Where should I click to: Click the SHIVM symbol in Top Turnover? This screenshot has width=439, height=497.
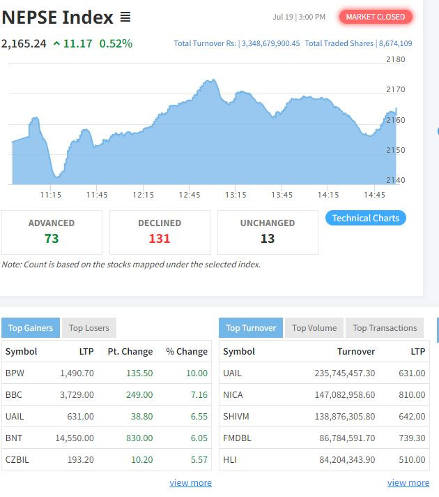(x=236, y=416)
